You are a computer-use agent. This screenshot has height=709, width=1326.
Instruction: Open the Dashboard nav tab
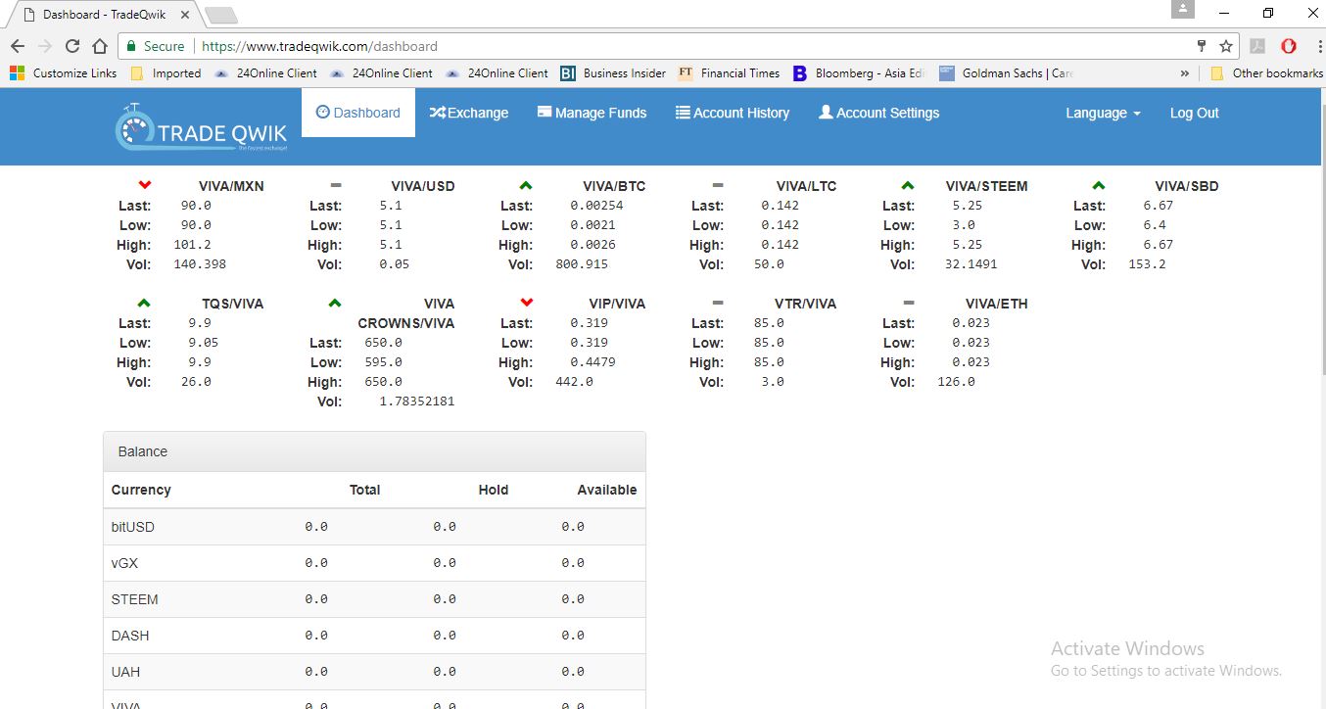pos(358,113)
